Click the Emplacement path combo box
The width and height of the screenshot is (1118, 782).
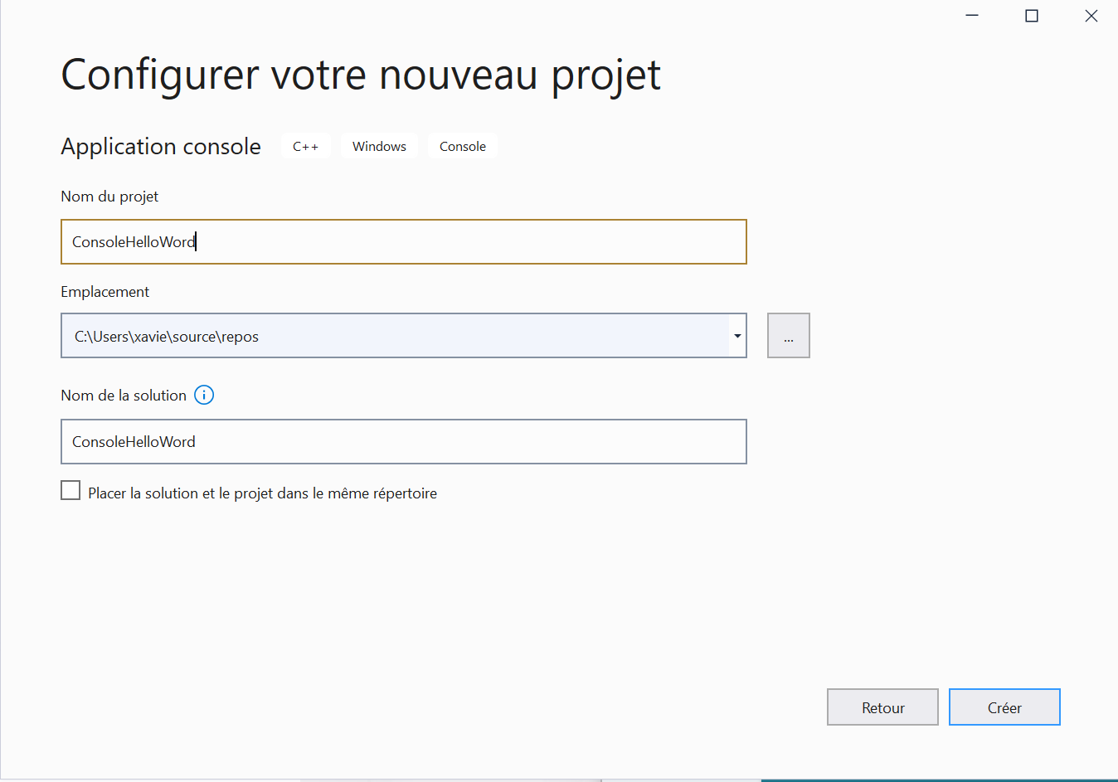tap(395, 336)
